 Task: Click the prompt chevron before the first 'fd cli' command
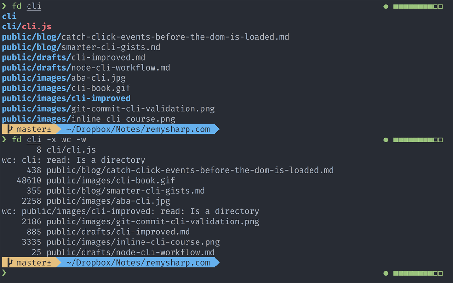click(x=4, y=6)
